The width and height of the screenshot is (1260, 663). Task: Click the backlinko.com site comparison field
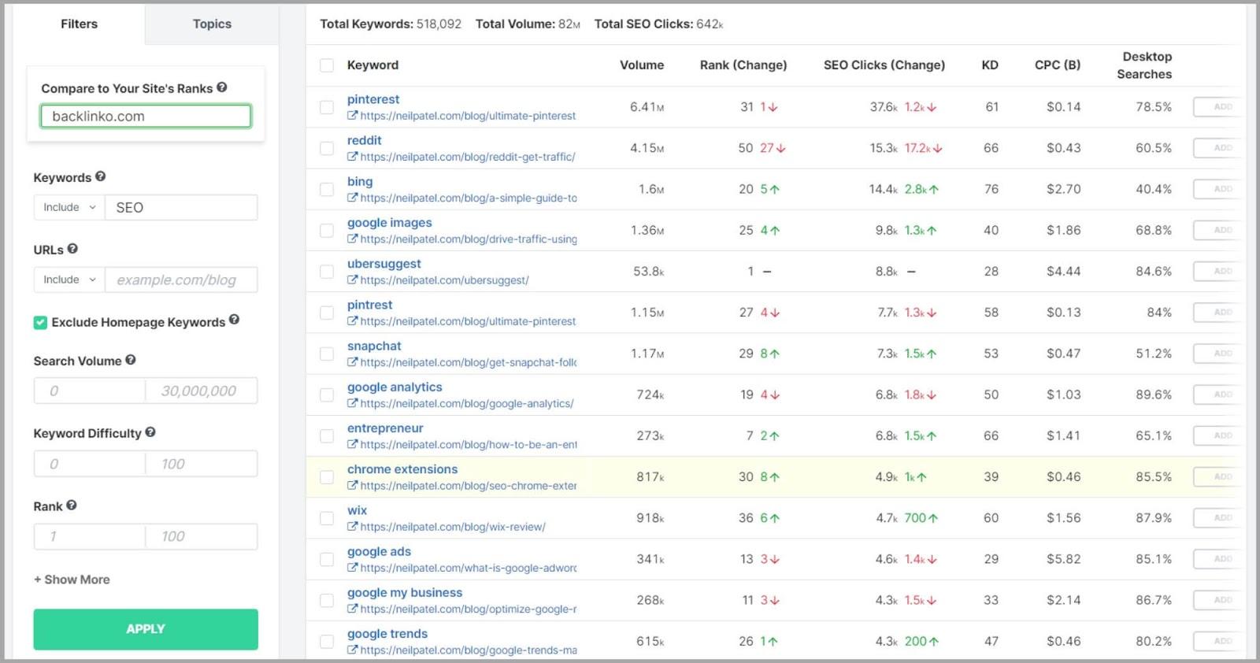[x=146, y=117]
